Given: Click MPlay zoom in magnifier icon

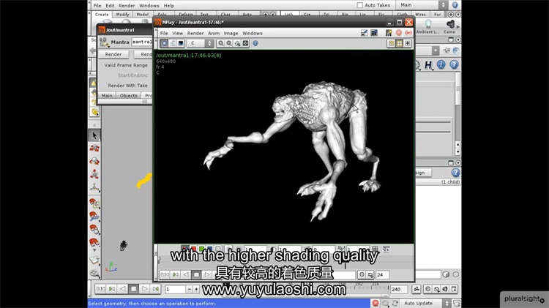Looking at the screenshot, I should pos(221,43).
